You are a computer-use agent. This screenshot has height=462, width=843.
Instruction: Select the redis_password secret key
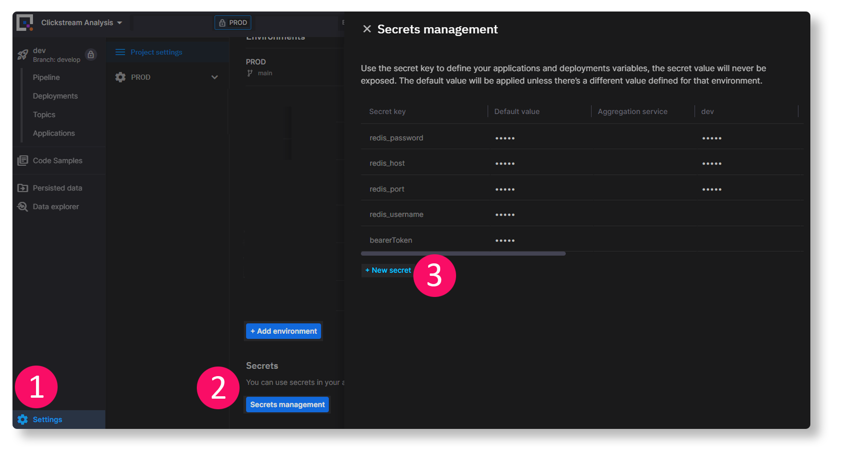point(397,138)
